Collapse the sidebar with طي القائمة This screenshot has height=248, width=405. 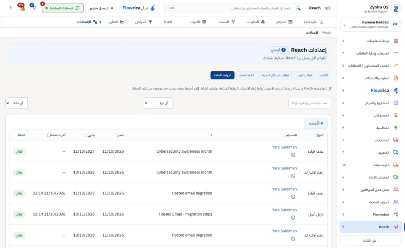click(371, 240)
